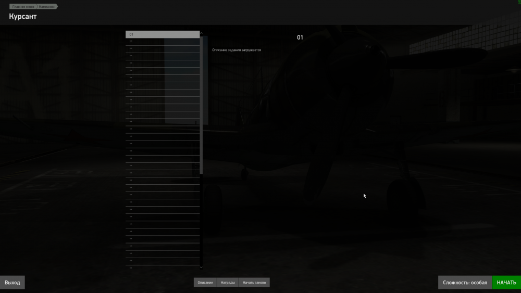
Task: Select mission 01 in the list
Action: pos(163,34)
